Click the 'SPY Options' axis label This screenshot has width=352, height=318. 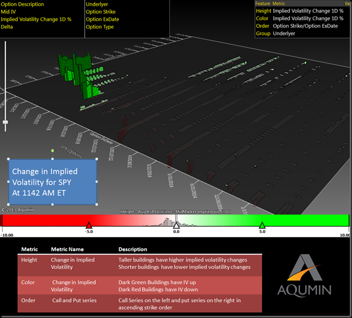[71, 152]
